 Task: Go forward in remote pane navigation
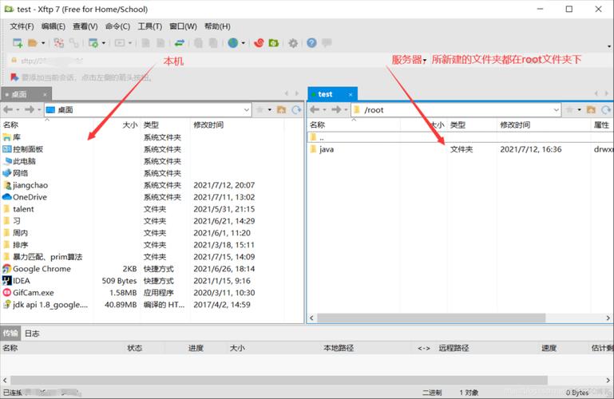click(336, 109)
